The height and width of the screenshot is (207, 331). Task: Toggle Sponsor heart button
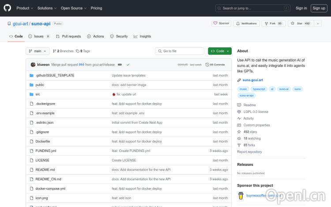[221, 23]
